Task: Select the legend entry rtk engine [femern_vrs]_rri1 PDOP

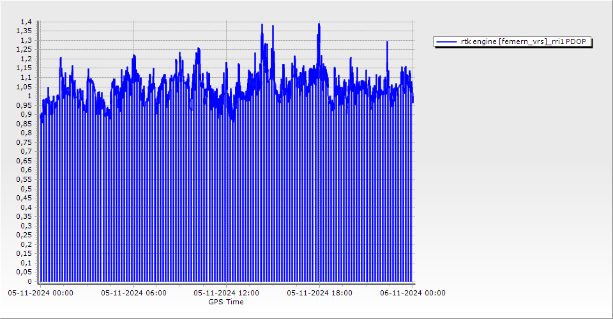Action: click(525, 42)
